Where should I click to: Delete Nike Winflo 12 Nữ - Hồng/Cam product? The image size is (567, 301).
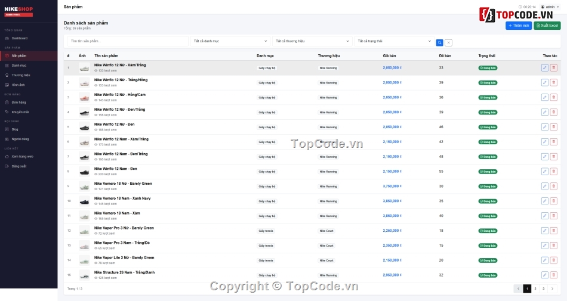pyautogui.click(x=553, y=97)
